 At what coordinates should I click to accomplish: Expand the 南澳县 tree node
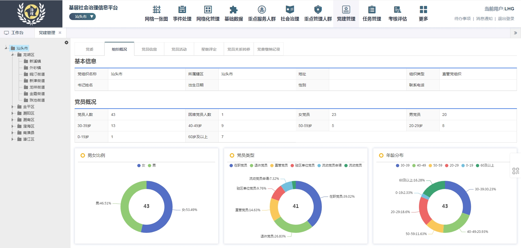(12, 133)
